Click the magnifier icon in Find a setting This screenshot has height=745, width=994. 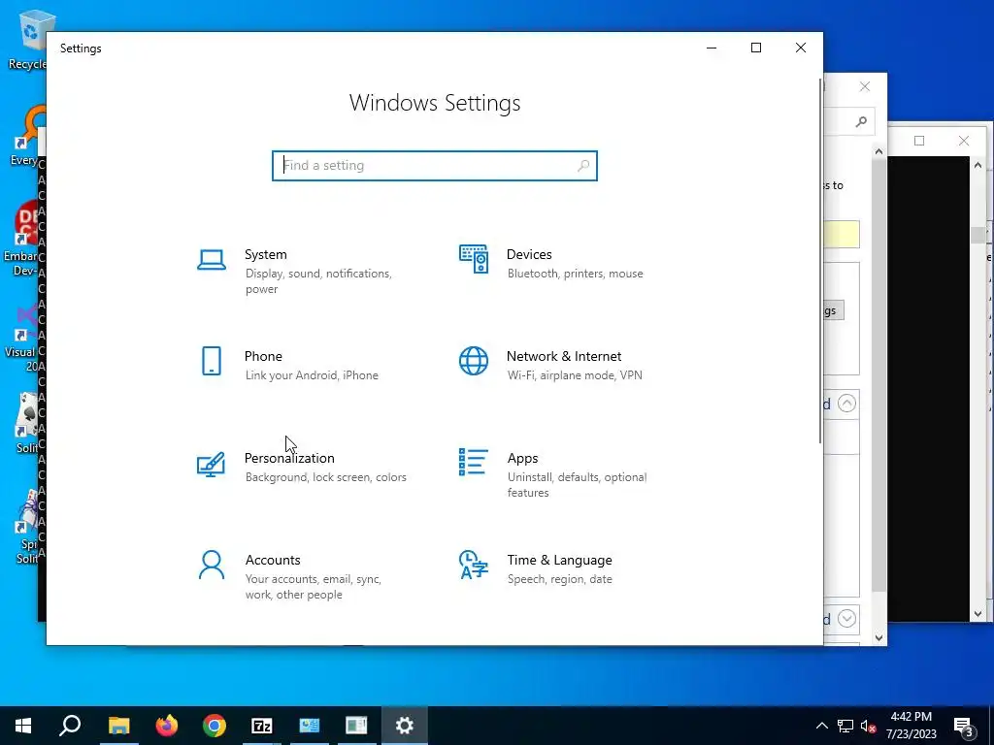coord(583,165)
